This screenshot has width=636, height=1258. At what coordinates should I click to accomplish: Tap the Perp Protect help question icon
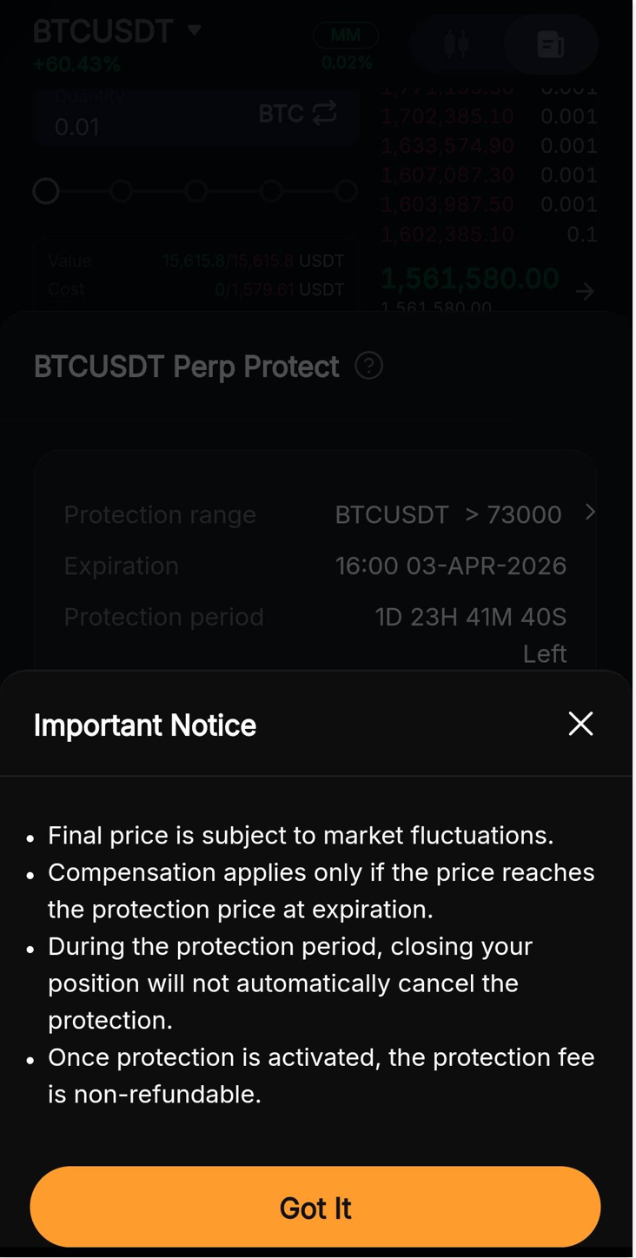[368, 366]
